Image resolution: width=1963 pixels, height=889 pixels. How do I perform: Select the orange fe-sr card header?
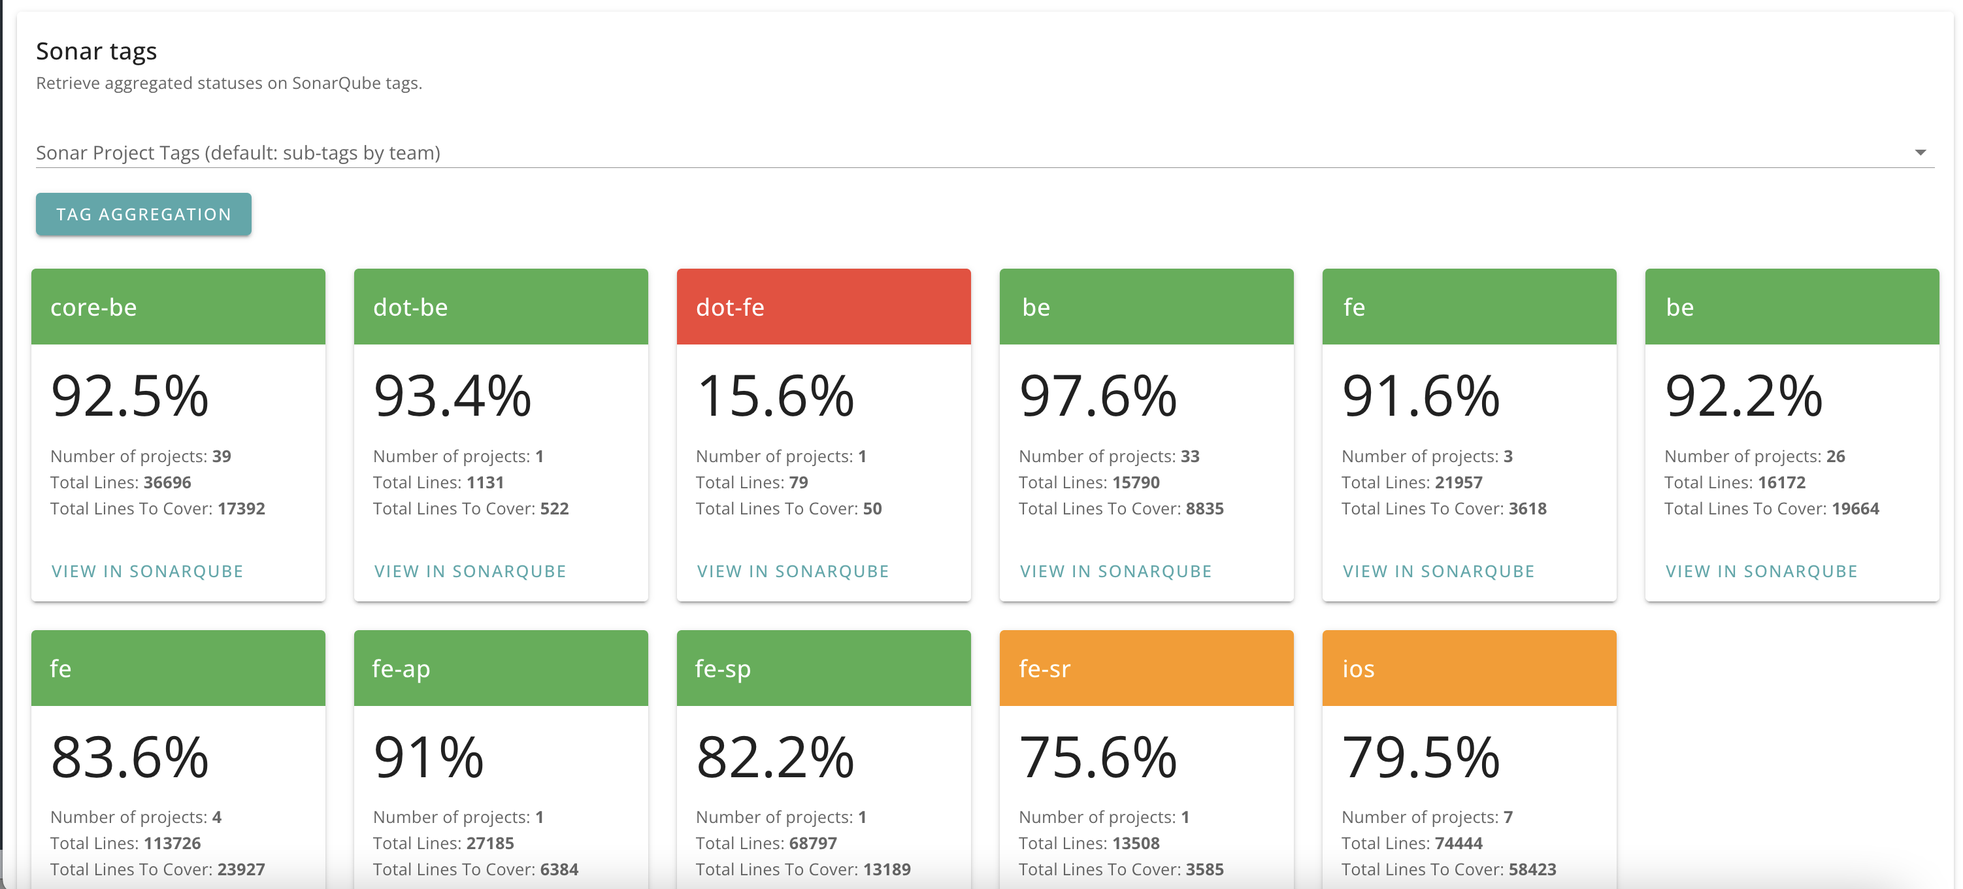tap(1146, 668)
